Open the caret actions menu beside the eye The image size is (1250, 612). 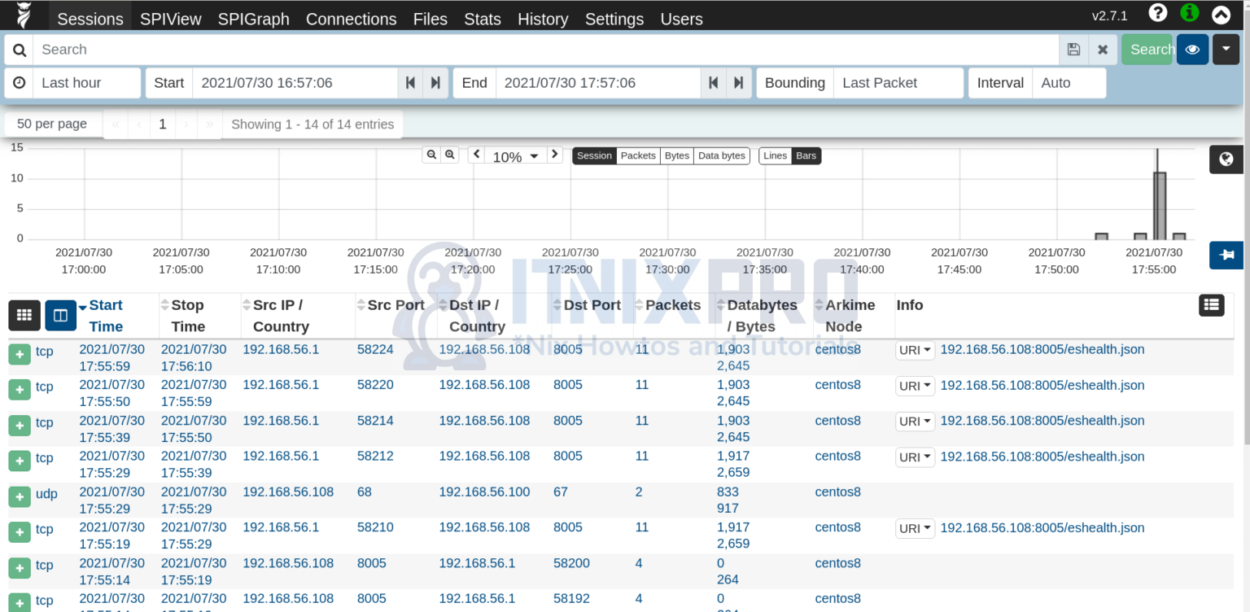tap(1226, 50)
